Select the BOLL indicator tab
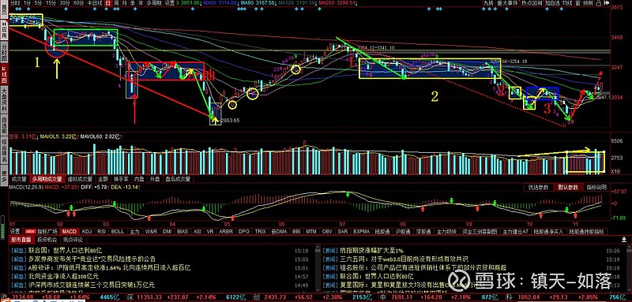This screenshot has height=302, width=632. (x=117, y=231)
